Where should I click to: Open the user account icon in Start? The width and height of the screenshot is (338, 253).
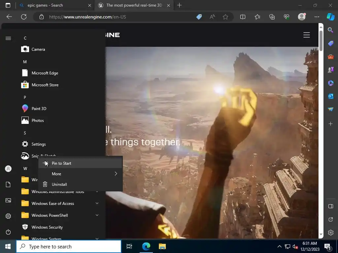tap(8, 169)
